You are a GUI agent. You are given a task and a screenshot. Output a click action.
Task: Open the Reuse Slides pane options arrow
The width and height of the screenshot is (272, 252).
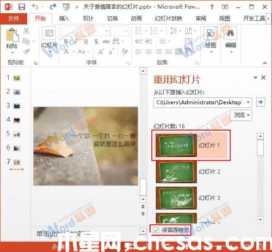click(255, 78)
